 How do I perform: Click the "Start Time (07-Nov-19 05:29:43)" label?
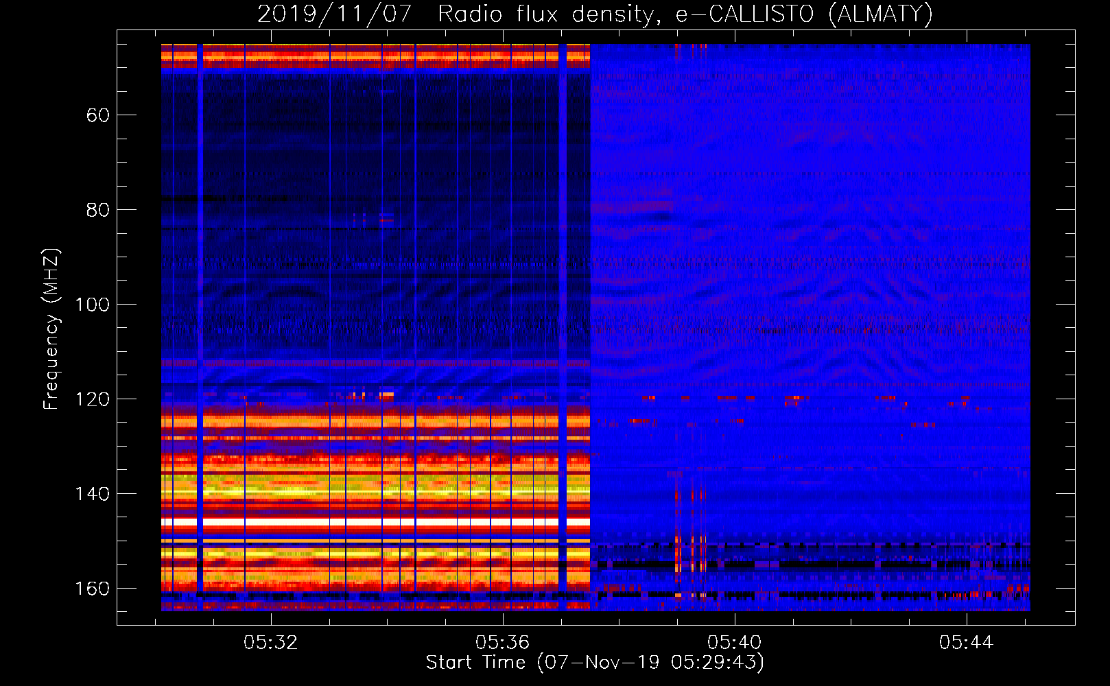pyautogui.click(x=595, y=663)
